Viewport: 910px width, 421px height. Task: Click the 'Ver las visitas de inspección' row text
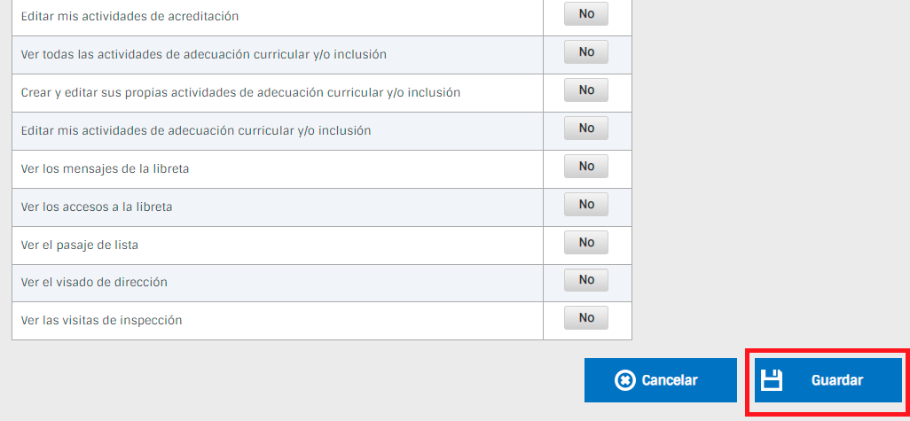[102, 320]
